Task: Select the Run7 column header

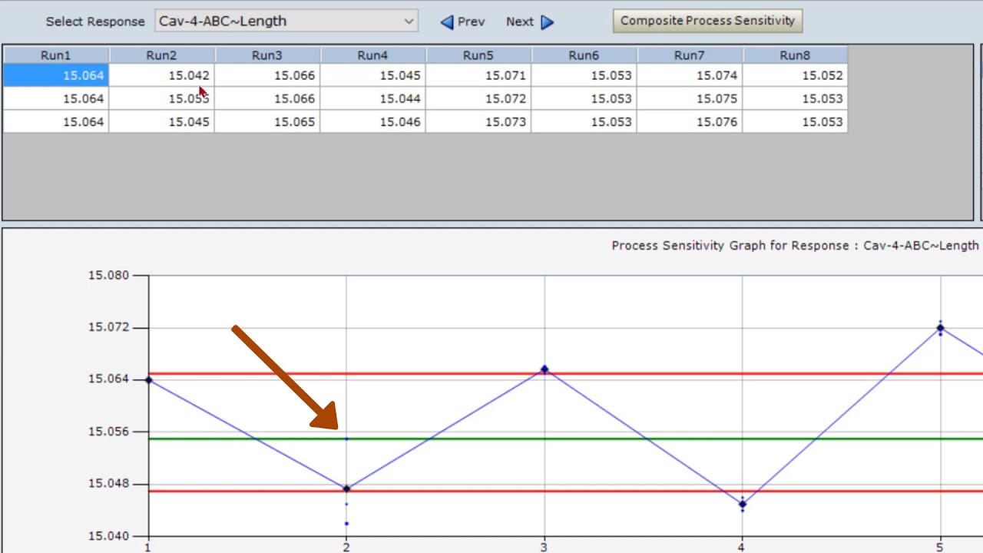Action: tap(690, 55)
